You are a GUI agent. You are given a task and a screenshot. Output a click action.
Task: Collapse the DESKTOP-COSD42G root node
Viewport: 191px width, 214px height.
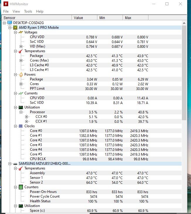click(4, 23)
